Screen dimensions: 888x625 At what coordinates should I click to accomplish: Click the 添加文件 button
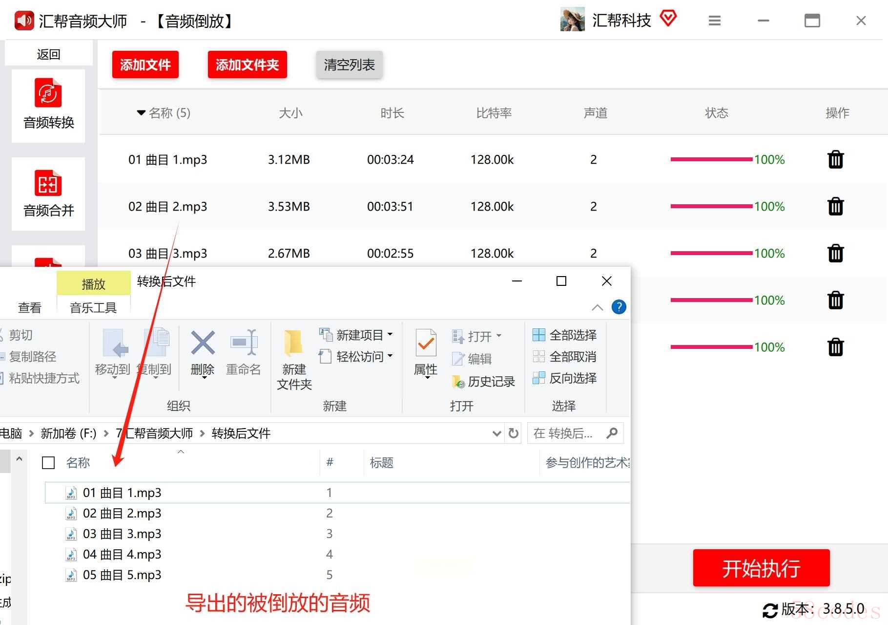[145, 65]
